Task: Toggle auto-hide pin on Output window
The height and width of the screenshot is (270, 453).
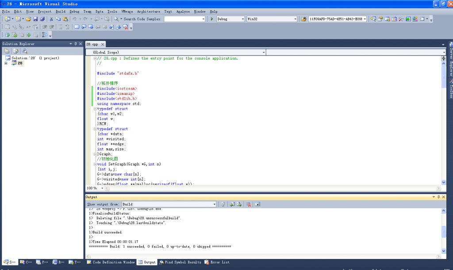Action: [439, 197]
